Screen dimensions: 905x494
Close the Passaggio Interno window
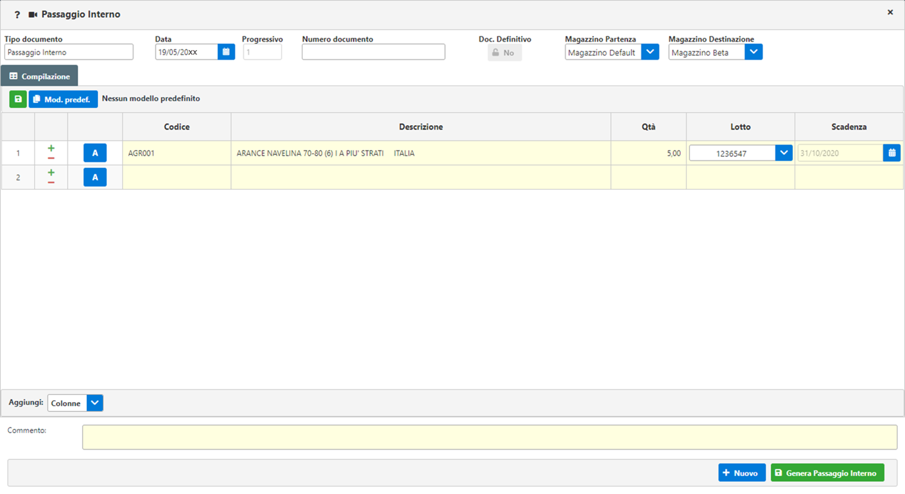coord(890,12)
